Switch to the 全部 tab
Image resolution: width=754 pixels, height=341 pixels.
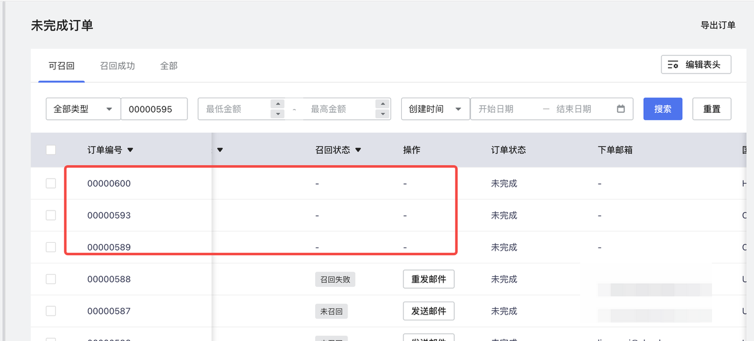pos(168,66)
